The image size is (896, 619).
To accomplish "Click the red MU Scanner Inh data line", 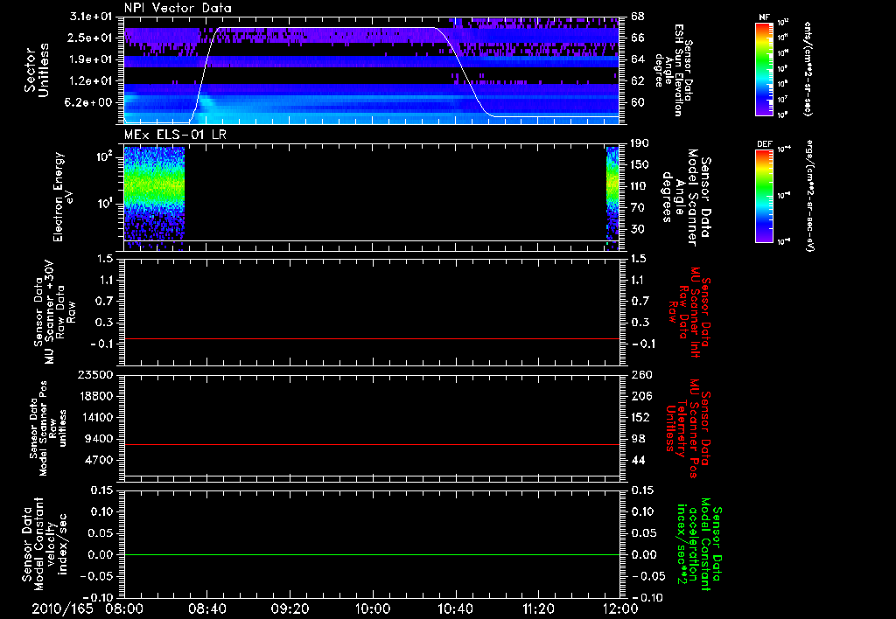I will [371, 338].
